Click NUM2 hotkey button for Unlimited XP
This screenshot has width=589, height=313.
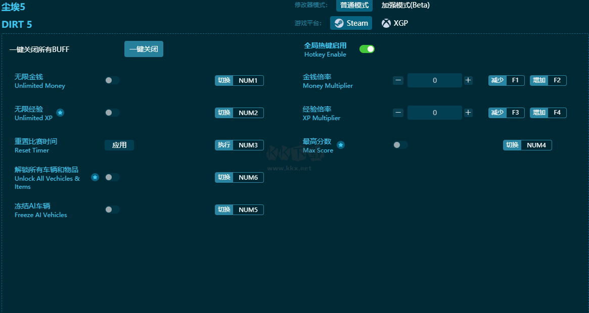[239, 113]
